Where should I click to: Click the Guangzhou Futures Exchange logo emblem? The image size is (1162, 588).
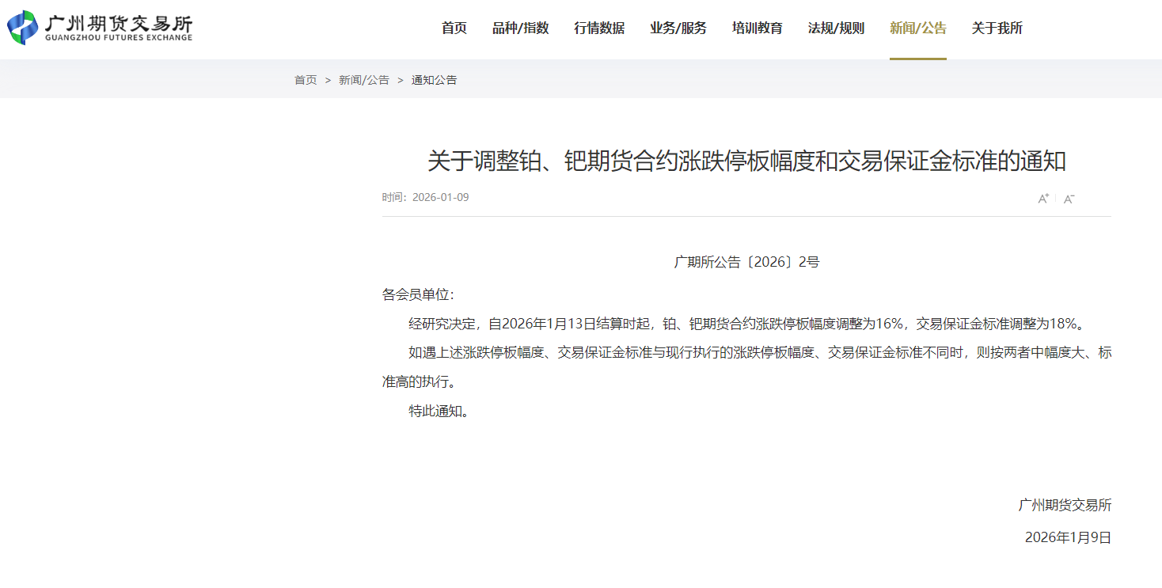tap(22, 28)
